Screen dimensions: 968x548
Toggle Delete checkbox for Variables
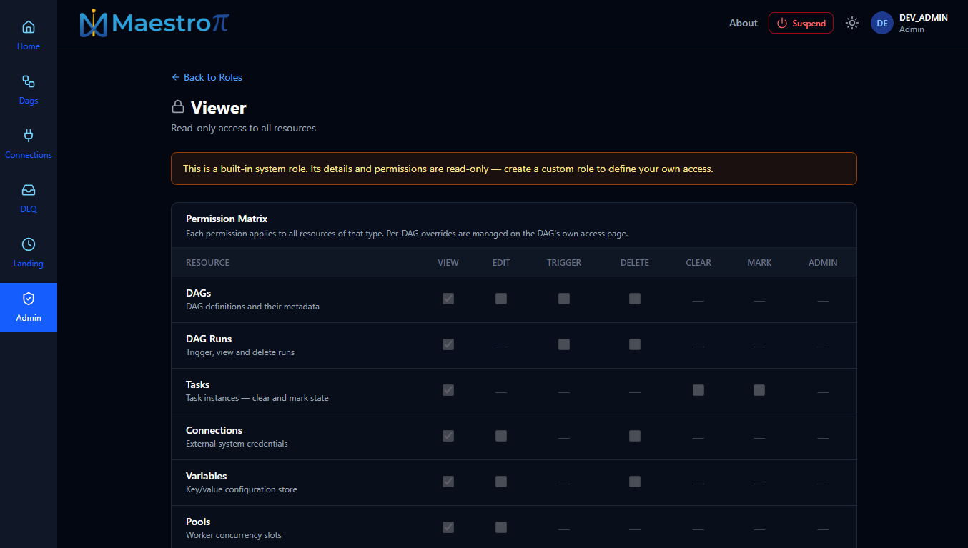(x=635, y=482)
